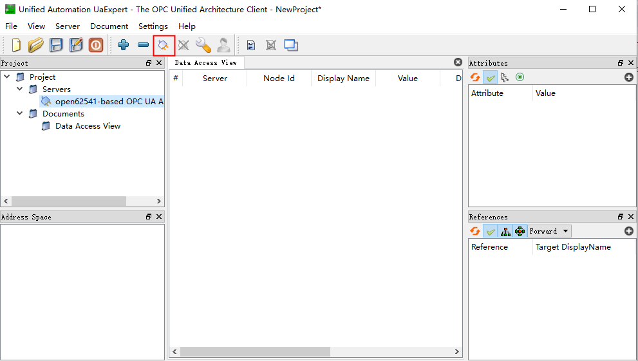Click the Add Server plus icon
The width and height of the screenshot is (638, 361).
123,45
